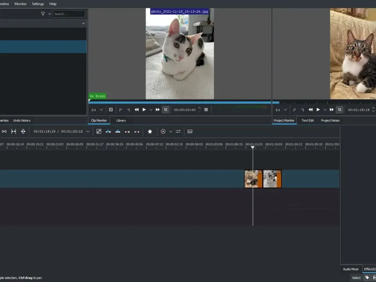
Task: Toggle the mix clips compositing icon
Action: [x=99, y=132]
